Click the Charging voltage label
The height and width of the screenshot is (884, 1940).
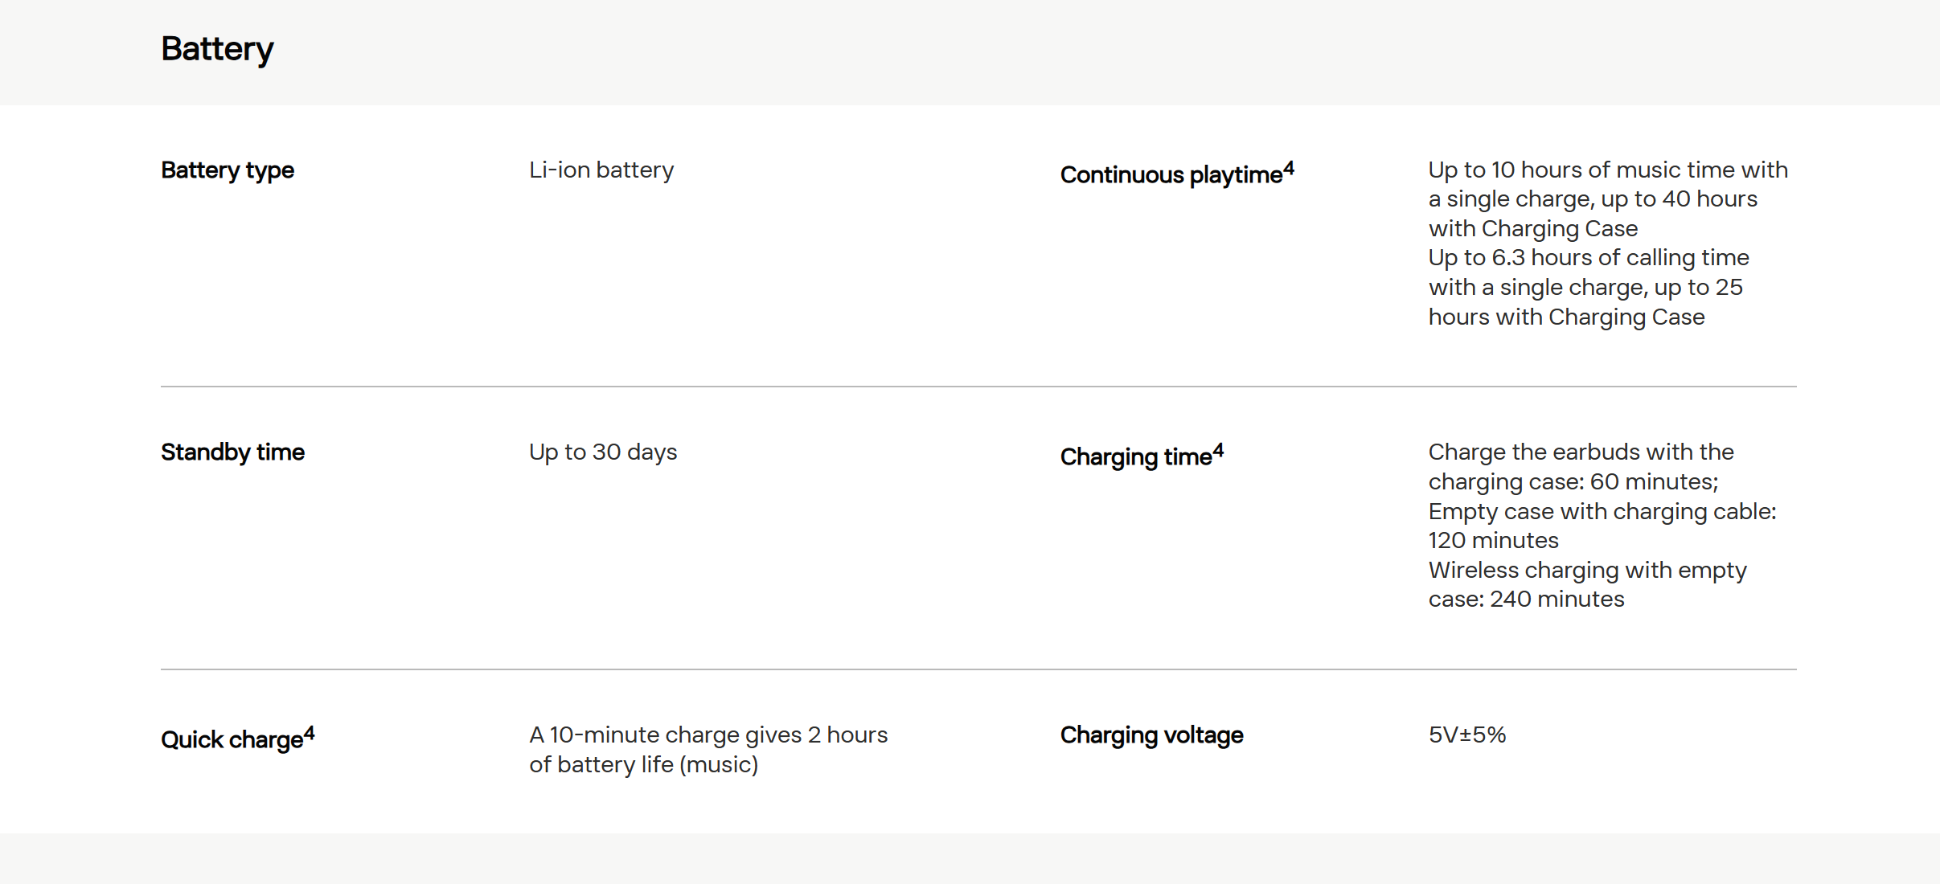point(1151,735)
